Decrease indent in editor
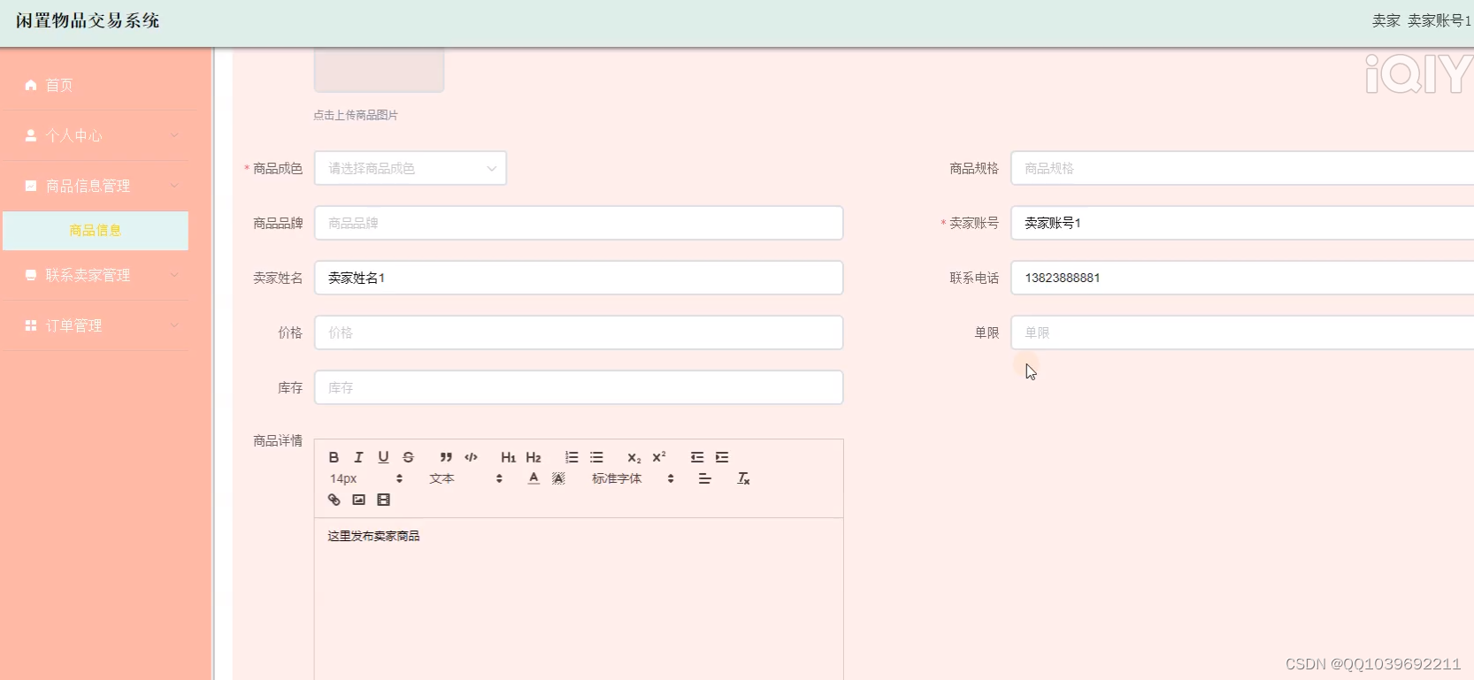The height and width of the screenshot is (680, 1474). click(697, 457)
